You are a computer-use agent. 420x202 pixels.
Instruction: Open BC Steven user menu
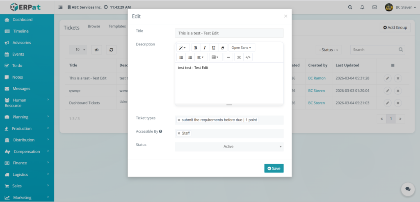click(400, 7)
